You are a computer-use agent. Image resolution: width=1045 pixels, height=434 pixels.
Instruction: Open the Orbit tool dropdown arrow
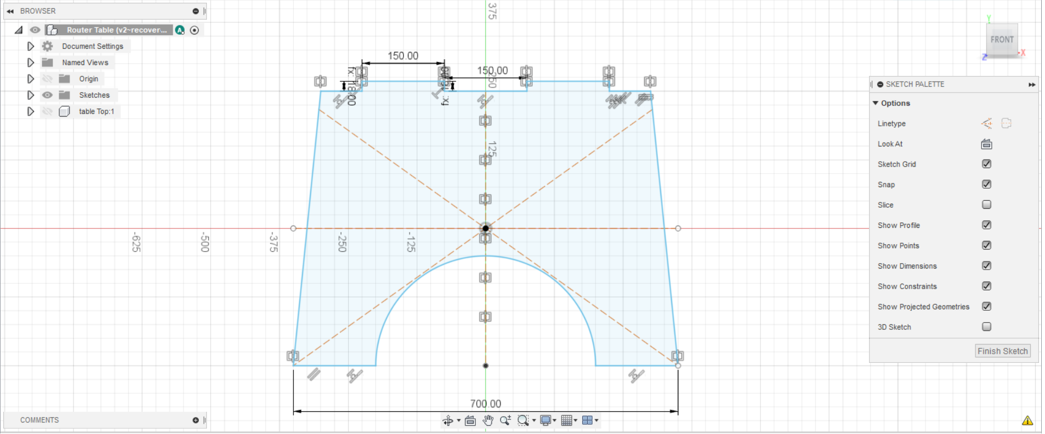(x=458, y=421)
